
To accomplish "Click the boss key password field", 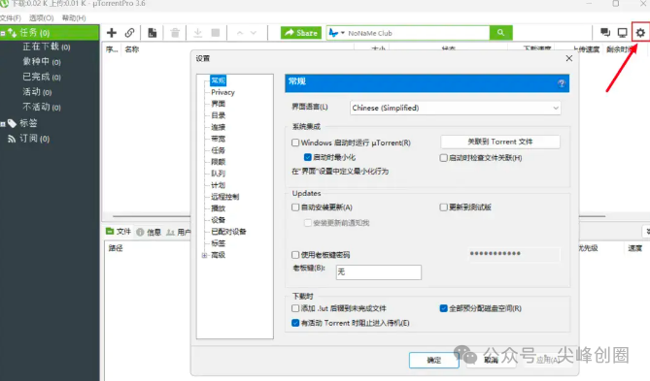I will click(514, 254).
